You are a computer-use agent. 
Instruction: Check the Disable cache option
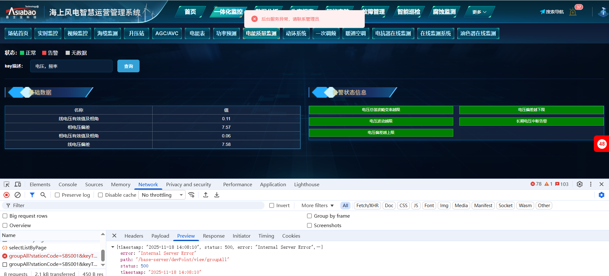click(x=101, y=195)
